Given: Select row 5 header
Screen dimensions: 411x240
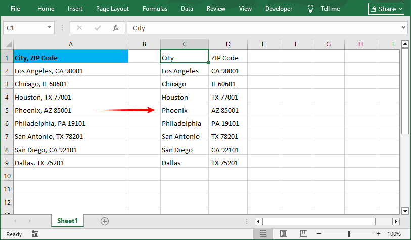Looking at the screenshot, I should pos(7,110).
